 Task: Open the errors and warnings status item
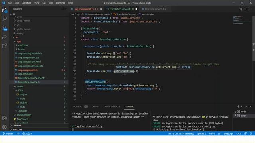click(x=27, y=133)
